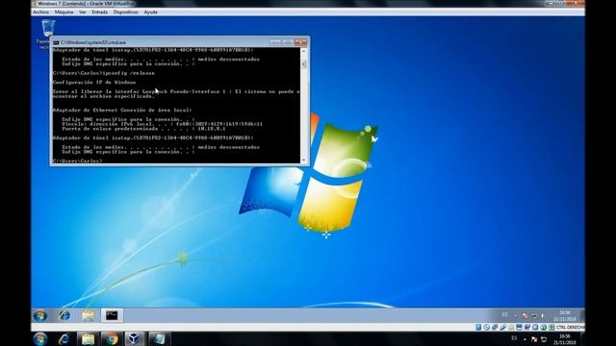616x346 pixels.
Task: Click the last app on host taskbar
Action: [x=159, y=339]
